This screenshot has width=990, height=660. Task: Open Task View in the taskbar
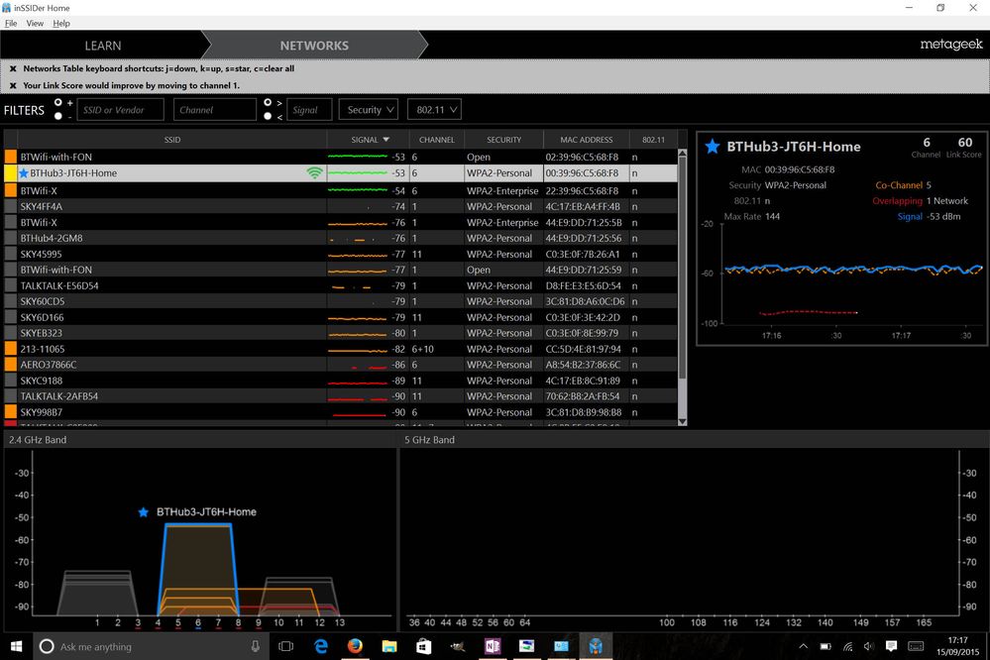tap(286, 646)
